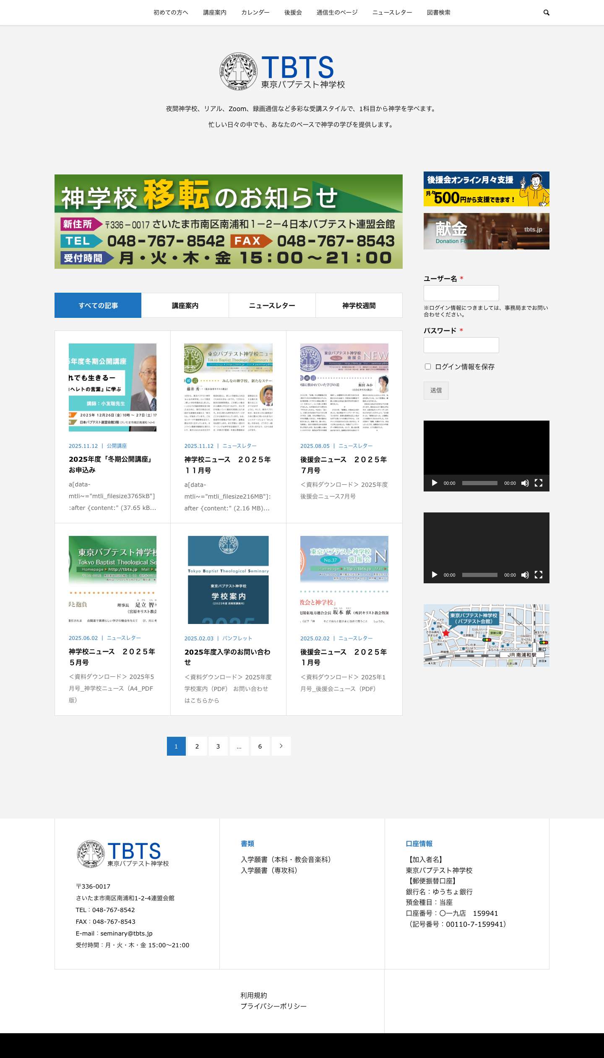Open ニュースレター in the top navigation
The height and width of the screenshot is (1058, 604).
(392, 13)
